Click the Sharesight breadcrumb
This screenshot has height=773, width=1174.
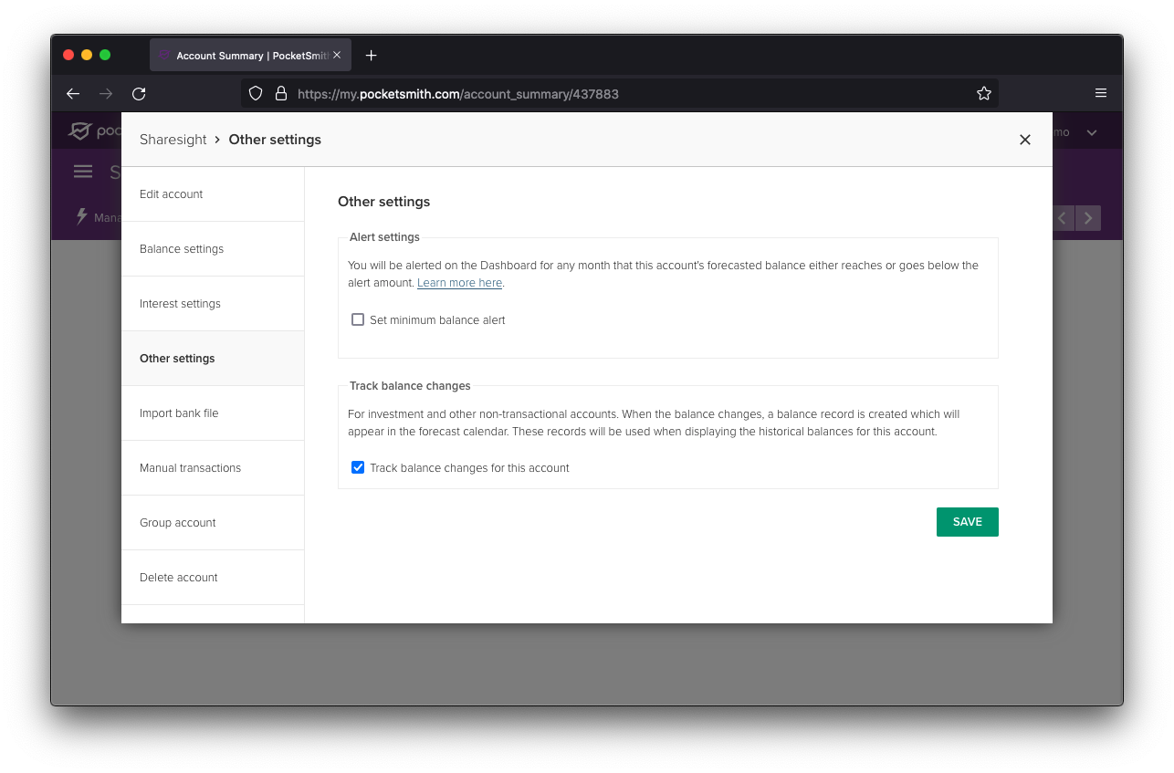pyautogui.click(x=173, y=139)
